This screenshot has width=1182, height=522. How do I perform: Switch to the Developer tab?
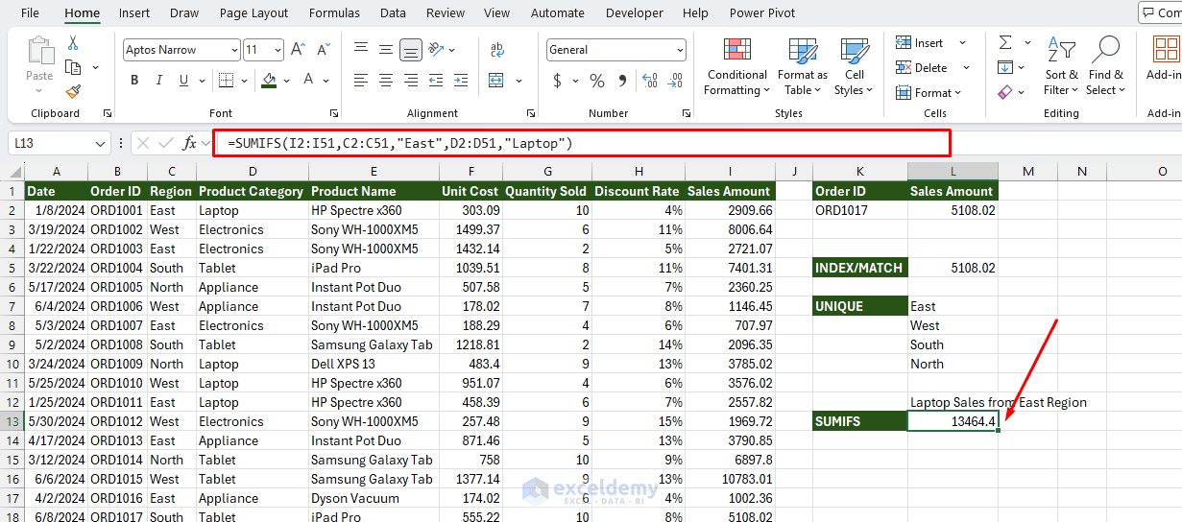click(x=634, y=12)
